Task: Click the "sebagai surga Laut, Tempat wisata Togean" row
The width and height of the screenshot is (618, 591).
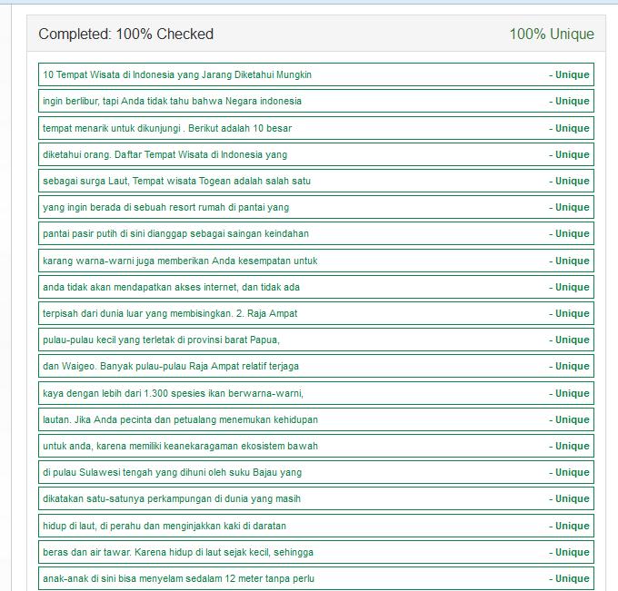Action: (176, 181)
